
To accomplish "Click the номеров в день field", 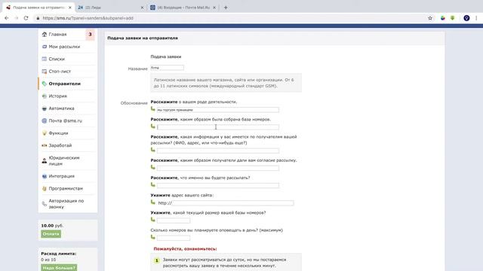I will (x=174, y=238).
